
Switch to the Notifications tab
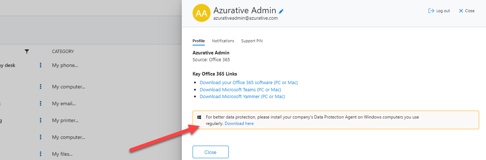pos(223,41)
